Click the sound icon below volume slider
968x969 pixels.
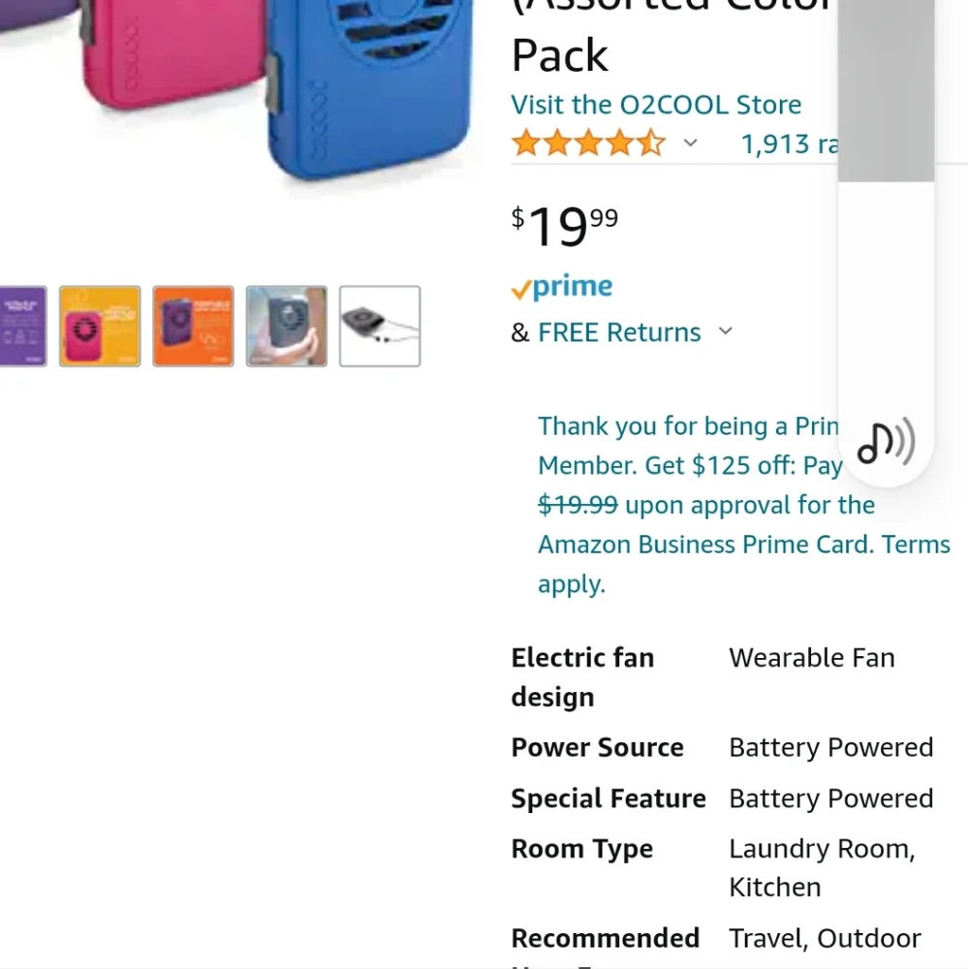pyautogui.click(x=886, y=443)
